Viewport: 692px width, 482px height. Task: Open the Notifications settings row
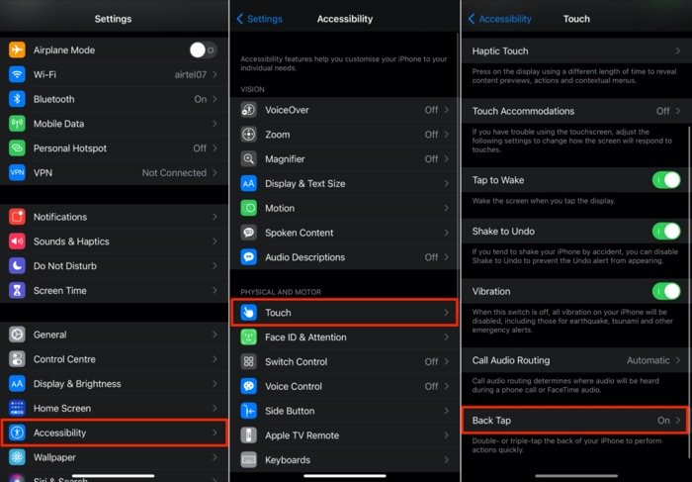pyautogui.click(x=114, y=217)
